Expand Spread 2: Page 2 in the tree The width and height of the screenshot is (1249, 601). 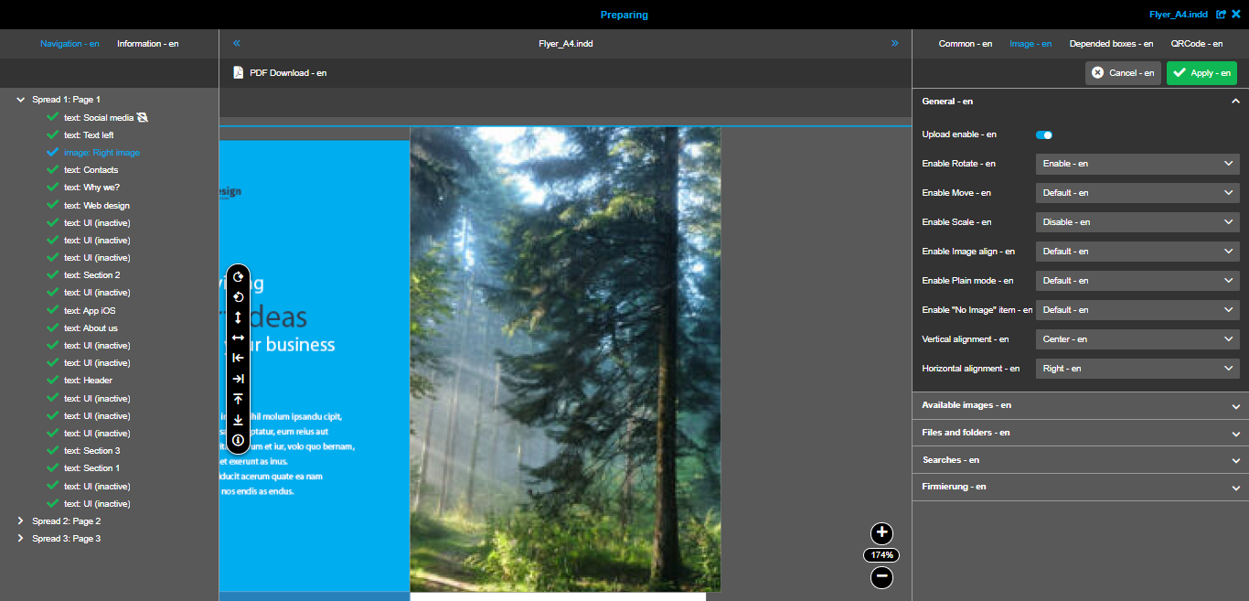pyautogui.click(x=20, y=521)
